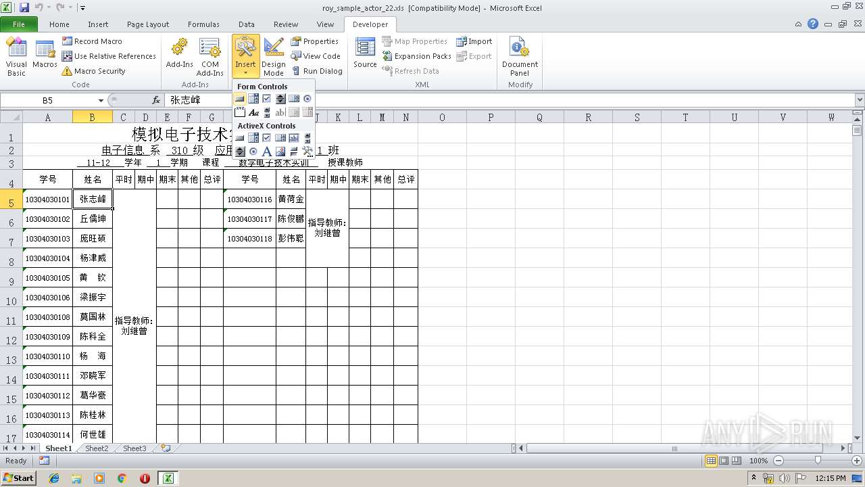Insert a Form Controls List Box

point(294,99)
